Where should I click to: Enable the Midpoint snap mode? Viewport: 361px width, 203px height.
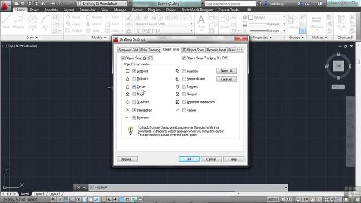click(x=134, y=79)
